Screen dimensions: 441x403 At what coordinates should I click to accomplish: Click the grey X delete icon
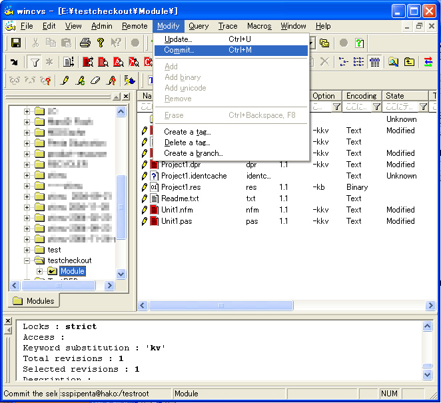[x=324, y=61]
